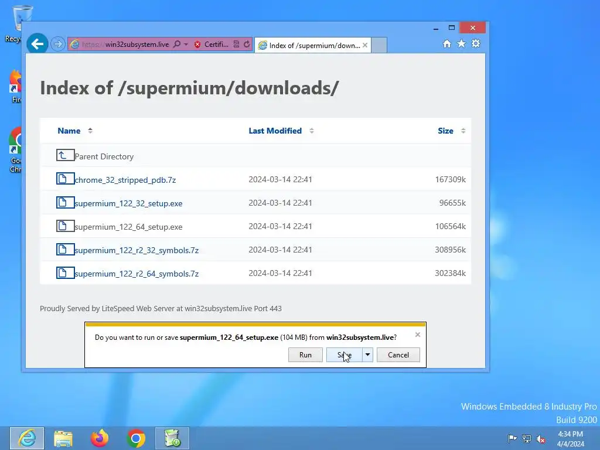The height and width of the screenshot is (450, 600).
Task: Click the sort arrows next to Size
Action: pyautogui.click(x=463, y=131)
